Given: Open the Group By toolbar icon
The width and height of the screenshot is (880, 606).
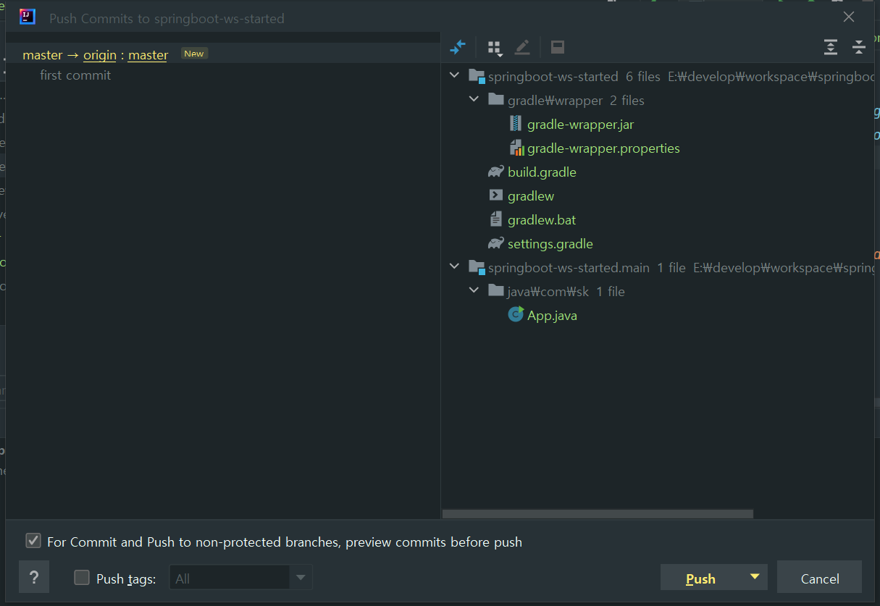Looking at the screenshot, I should 495,48.
